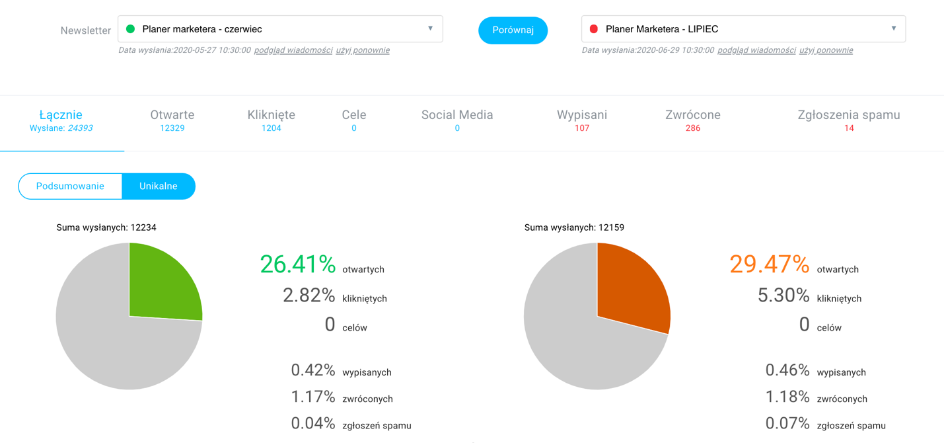This screenshot has height=443, width=944.
Task: Click the red dot icon beside LIPIEC newsletter
Action: click(x=593, y=29)
